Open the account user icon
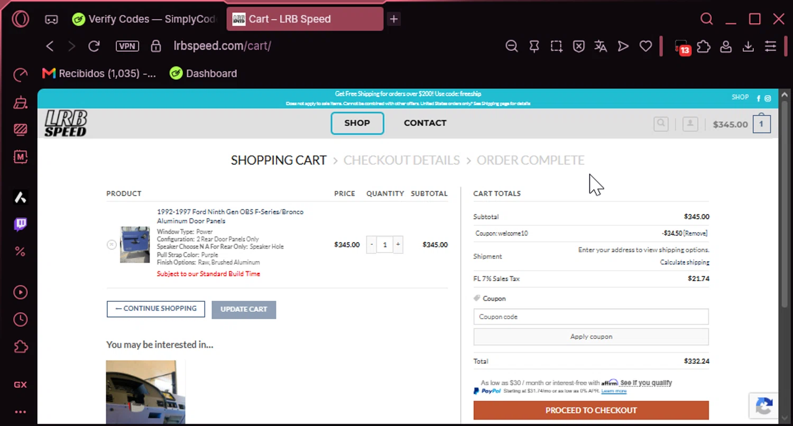This screenshot has width=793, height=426. point(690,124)
